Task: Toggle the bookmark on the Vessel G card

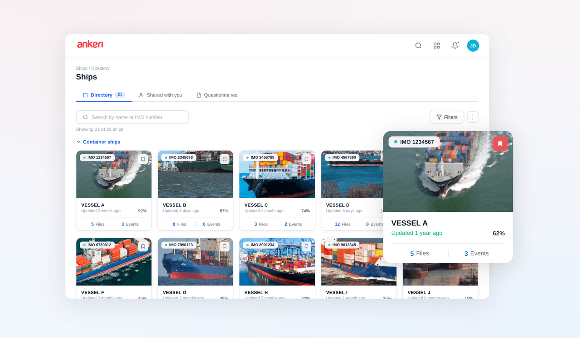Action: click(224, 246)
